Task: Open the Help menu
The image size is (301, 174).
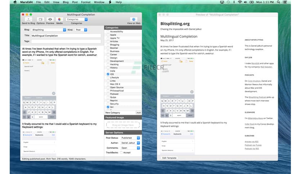Action: [x=118, y=2]
